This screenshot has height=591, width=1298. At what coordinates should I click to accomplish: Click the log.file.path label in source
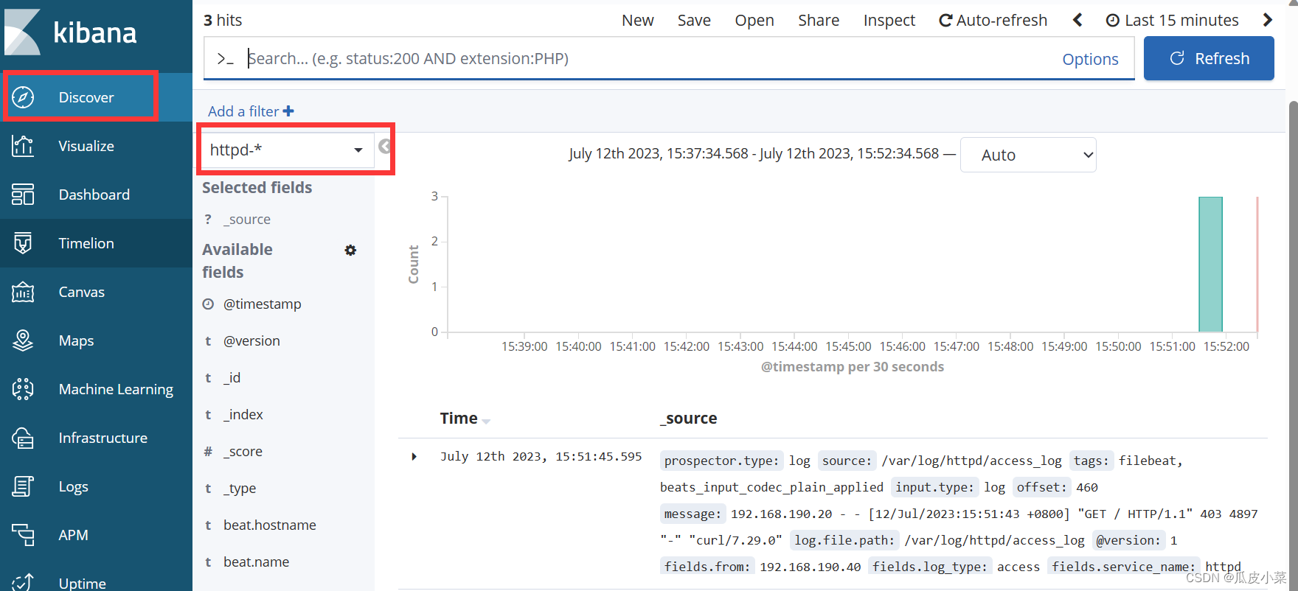click(844, 540)
